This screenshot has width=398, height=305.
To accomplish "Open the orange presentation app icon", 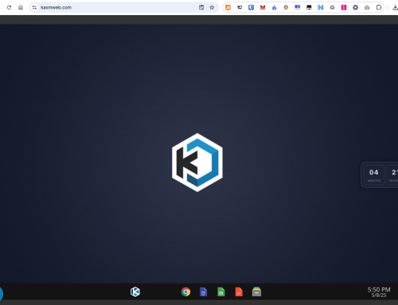I will click(239, 291).
